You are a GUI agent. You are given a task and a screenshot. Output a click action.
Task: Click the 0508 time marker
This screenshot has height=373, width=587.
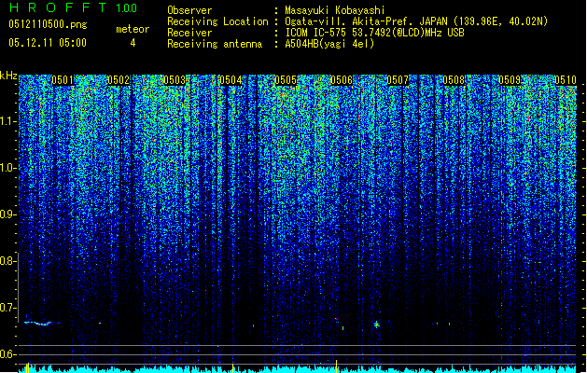tap(454, 80)
